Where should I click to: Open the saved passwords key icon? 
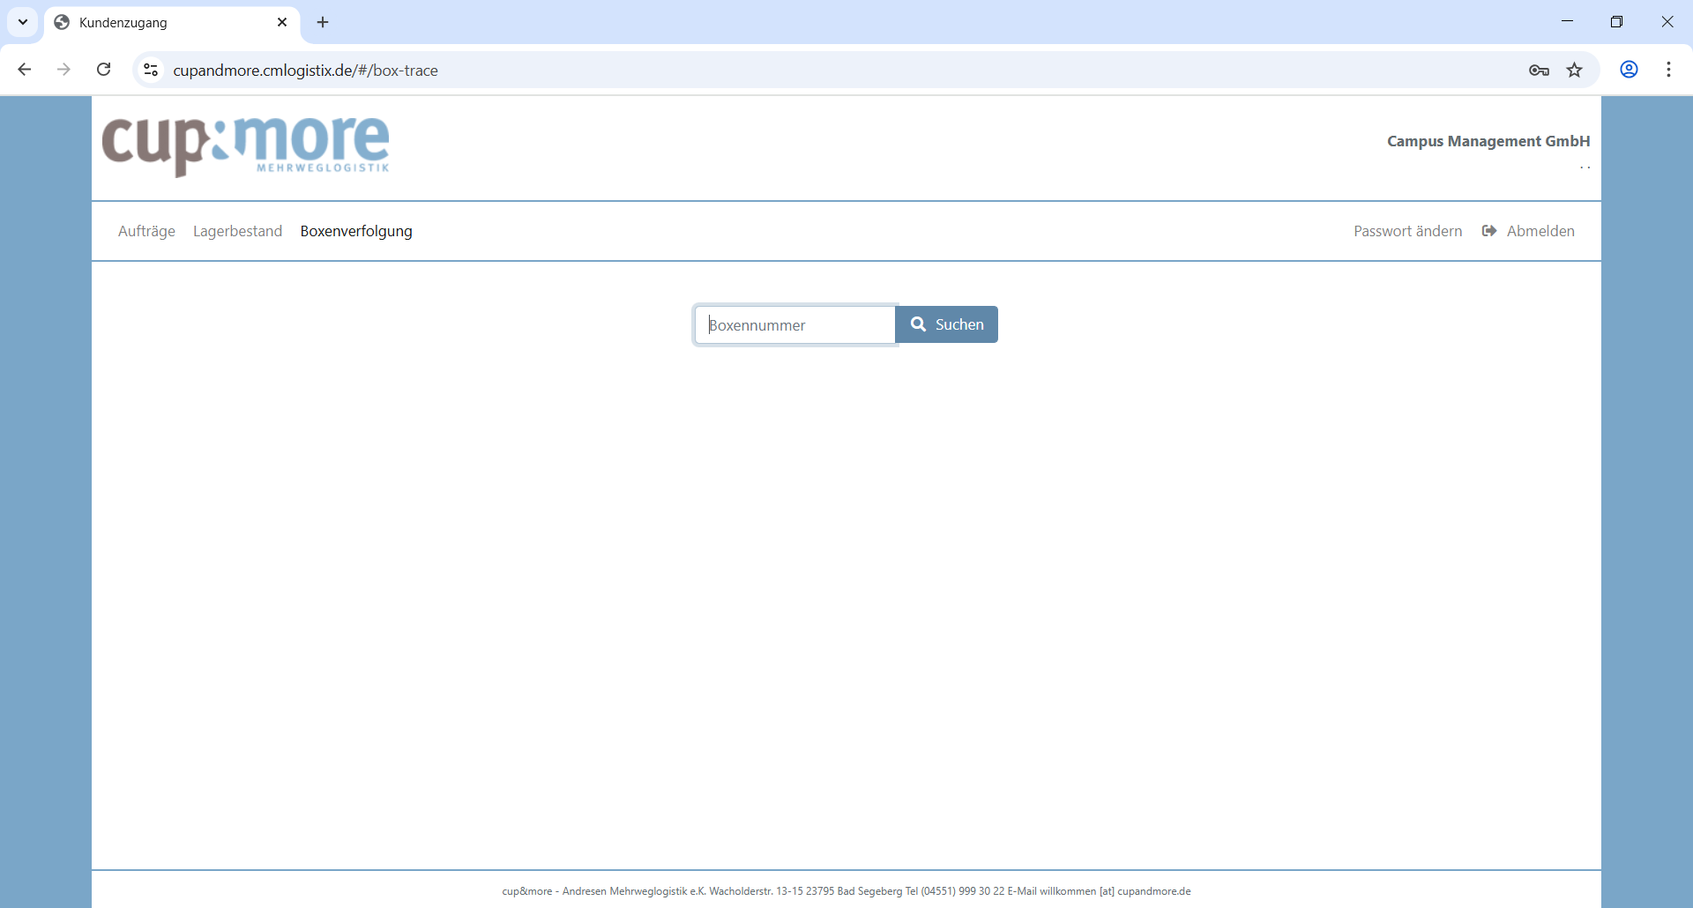(x=1539, y=71)
